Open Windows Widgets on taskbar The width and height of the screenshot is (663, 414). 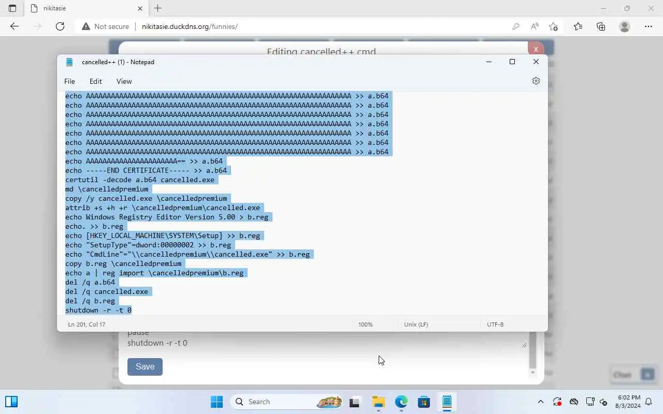coord(11,402)
